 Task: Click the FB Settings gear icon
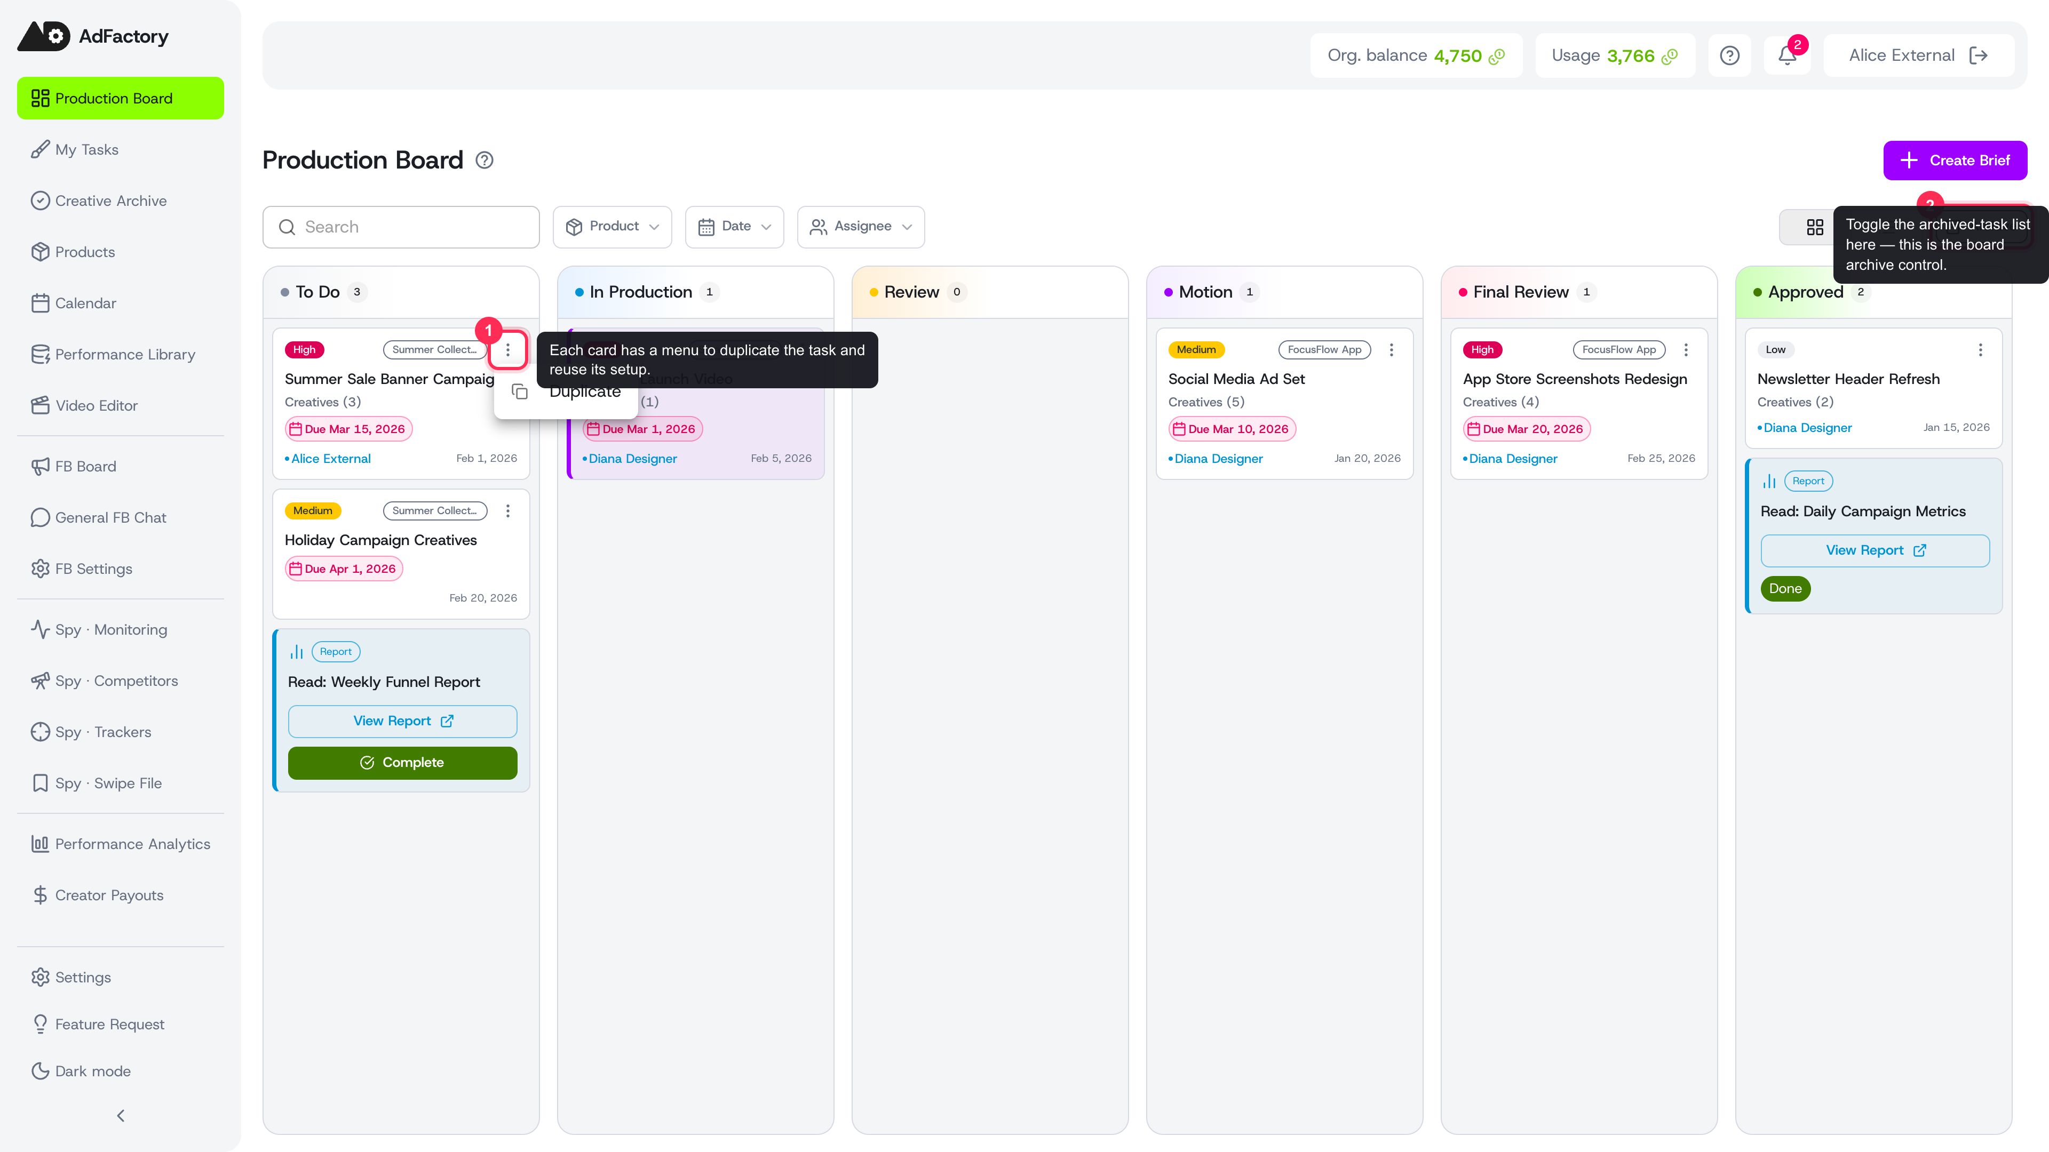[40, 569]
